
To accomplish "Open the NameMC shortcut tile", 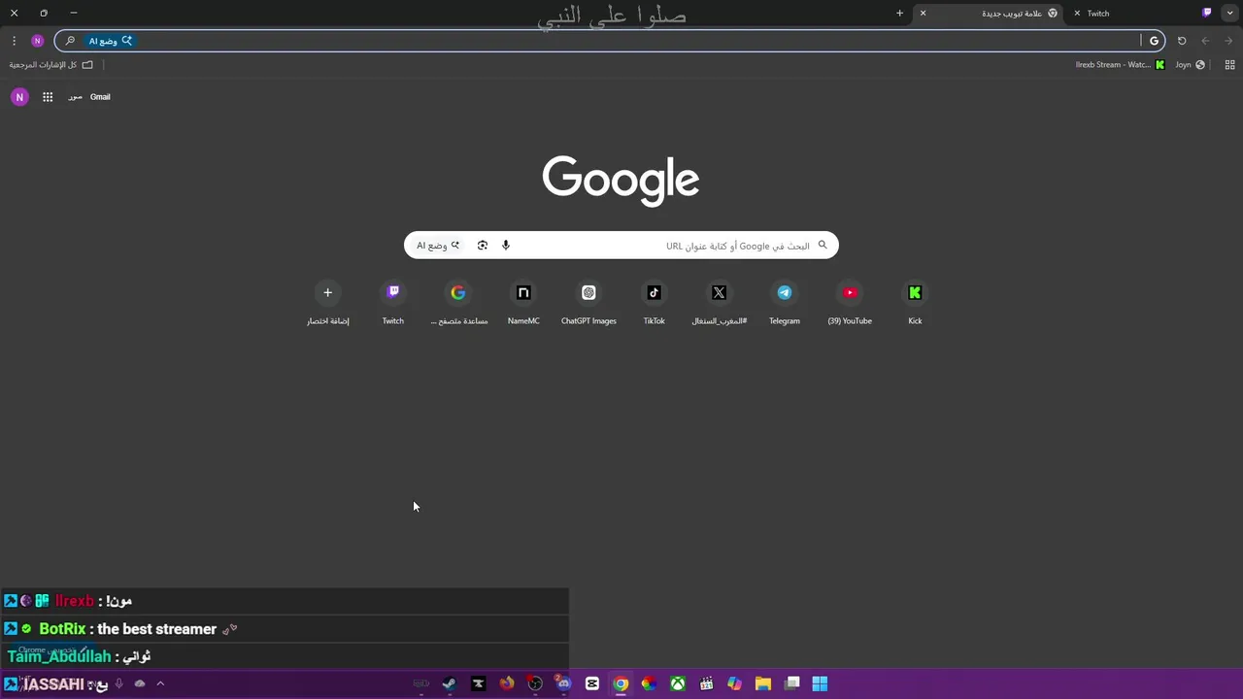I will 523,303.
